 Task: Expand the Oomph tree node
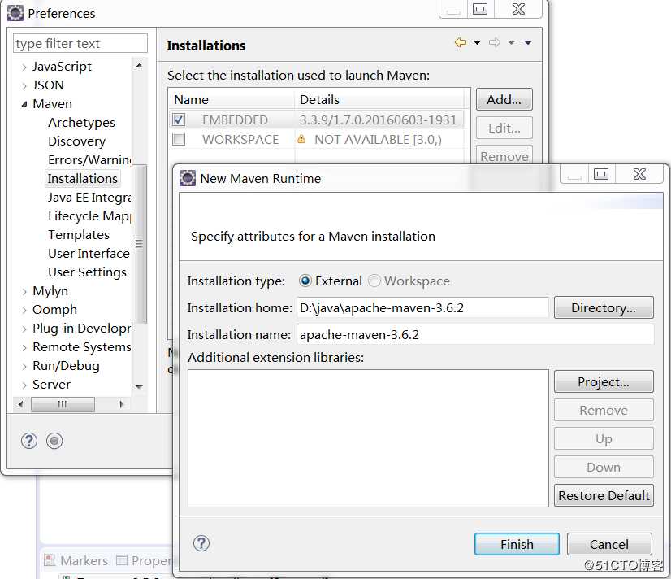pos(24,311)
